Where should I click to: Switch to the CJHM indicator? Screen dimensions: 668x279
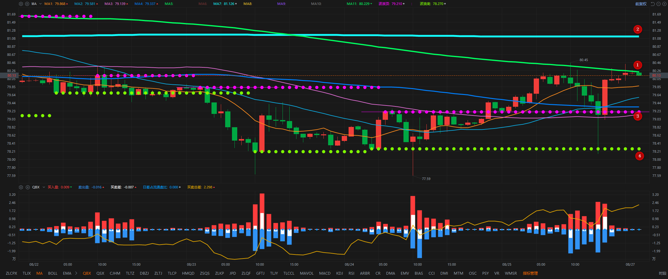coord(115,273)
